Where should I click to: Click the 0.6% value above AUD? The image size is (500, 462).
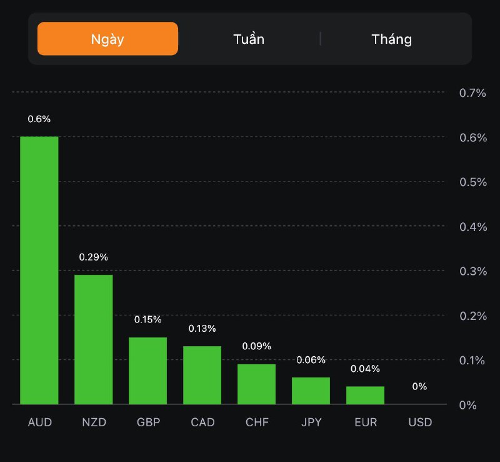pos(39,119)
